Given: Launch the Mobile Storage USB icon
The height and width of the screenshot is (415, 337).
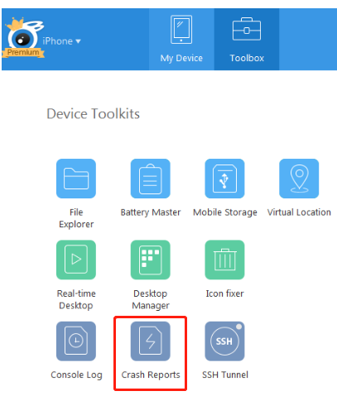Looking at the screenshot, I should 224,179.
